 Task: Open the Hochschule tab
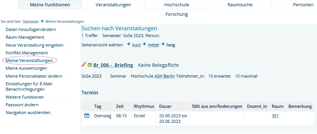176,5
